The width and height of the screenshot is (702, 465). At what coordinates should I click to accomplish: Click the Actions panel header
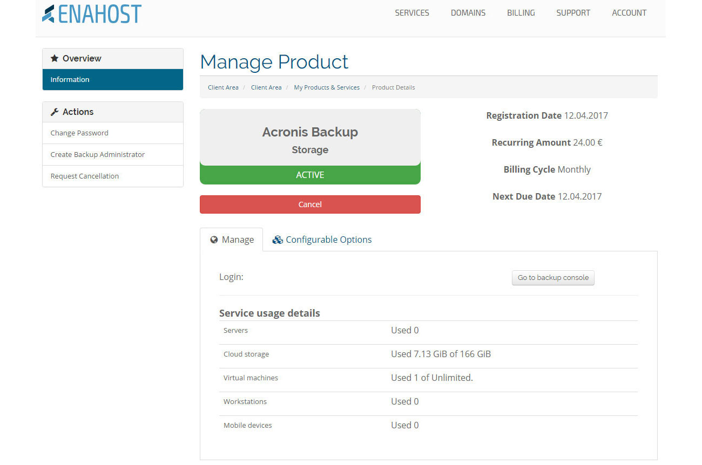point(113,112)
